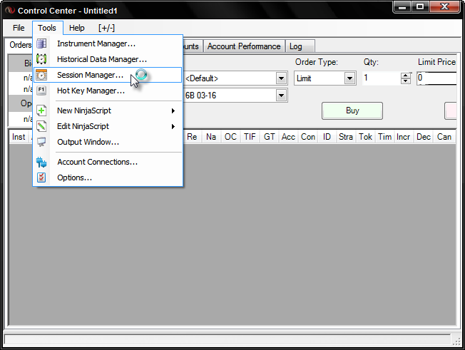
Task: Click the Tim column header
Action: coord(384,137)
